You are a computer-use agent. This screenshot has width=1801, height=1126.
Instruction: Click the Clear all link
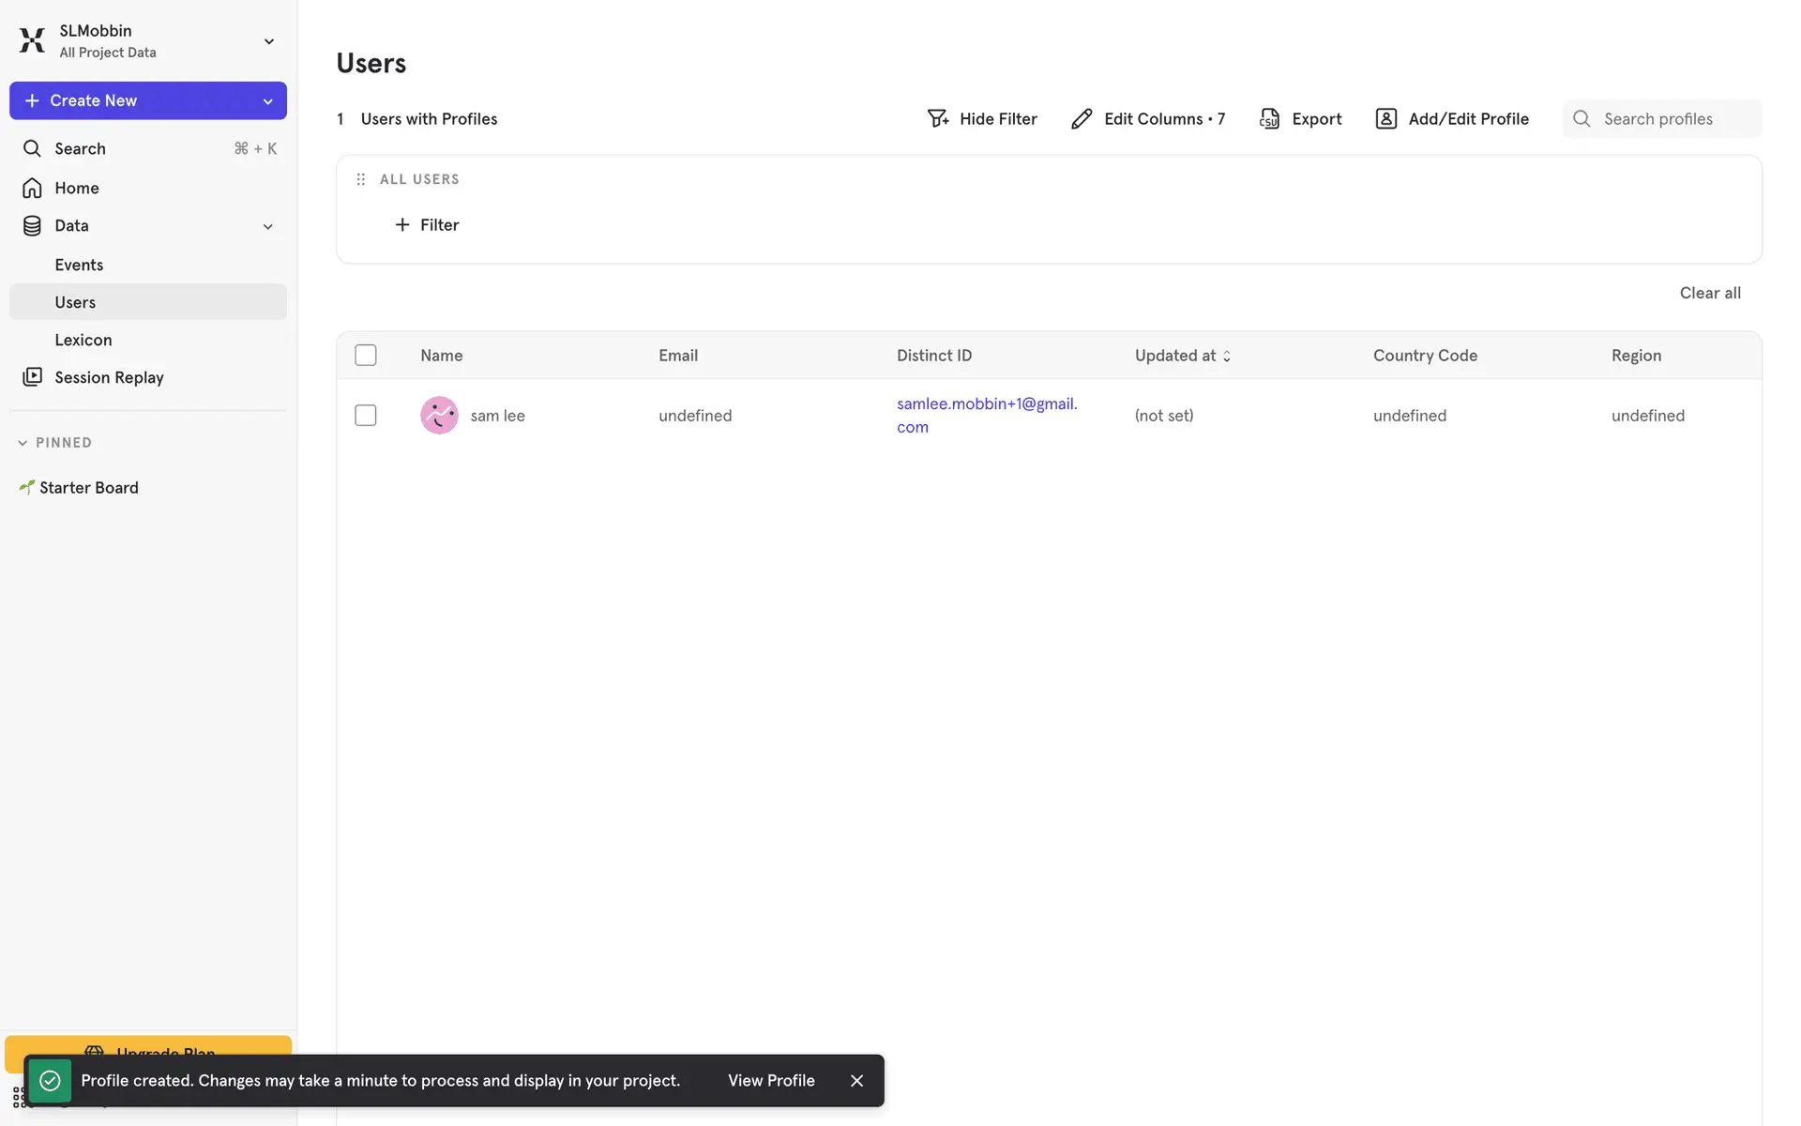[1709, 293]
